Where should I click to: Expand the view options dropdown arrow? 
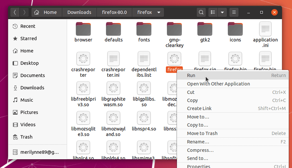pos(222,13)
